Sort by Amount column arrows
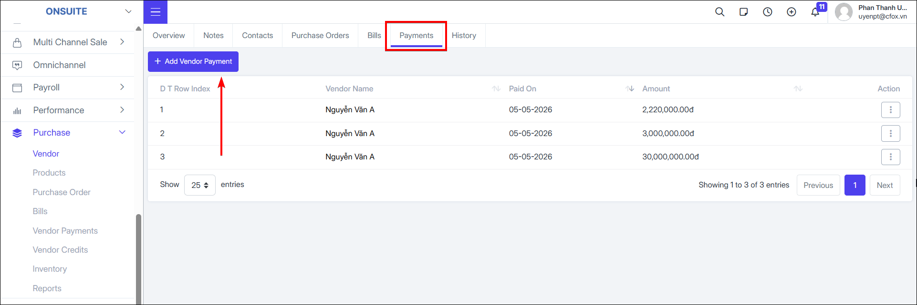Viewport: 917px width, 305px height. click(798, 89)
